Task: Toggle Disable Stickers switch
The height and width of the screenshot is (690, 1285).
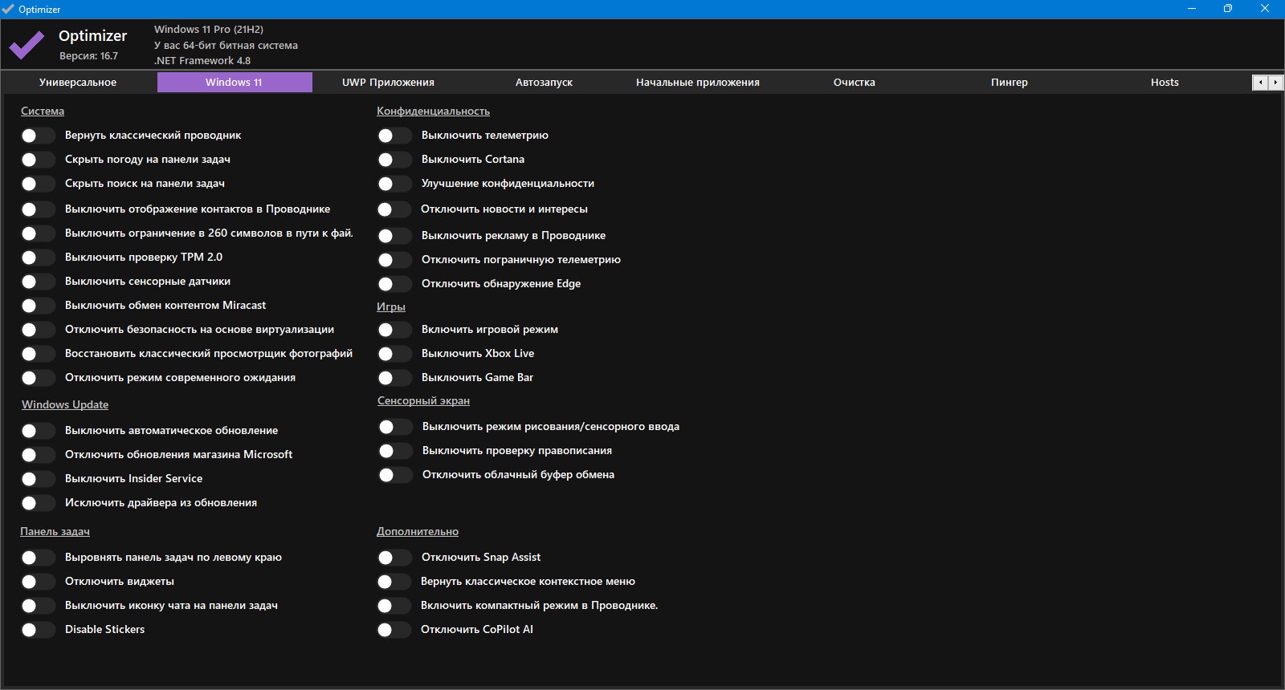Action: (38, 630)
